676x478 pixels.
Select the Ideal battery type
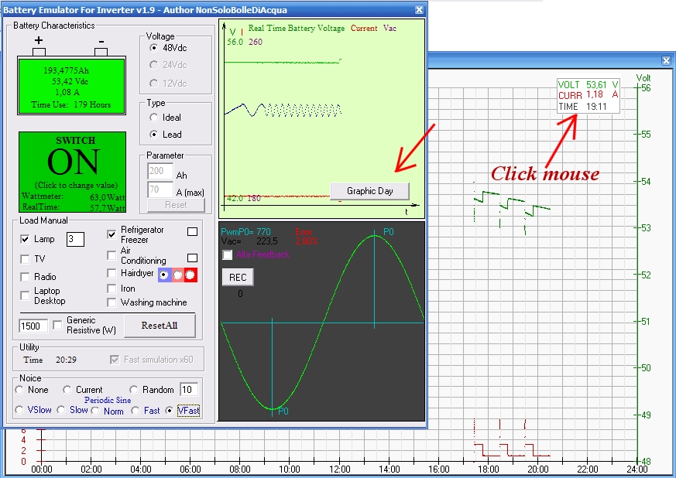click(x=153, y=118)
